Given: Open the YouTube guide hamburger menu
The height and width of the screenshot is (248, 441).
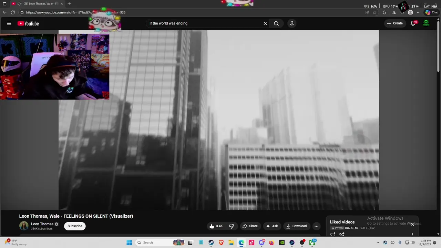Looking at the screenshot, I should click(x=9, y=23).
